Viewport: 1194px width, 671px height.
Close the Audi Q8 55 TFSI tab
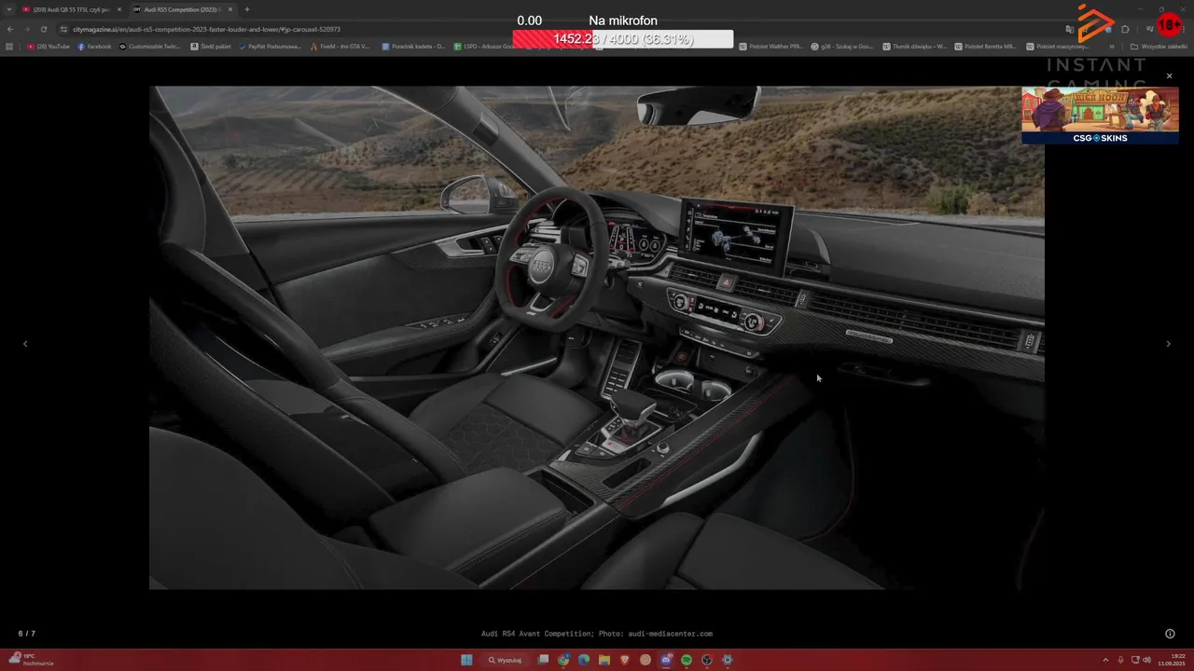click(x=118, y=9)
